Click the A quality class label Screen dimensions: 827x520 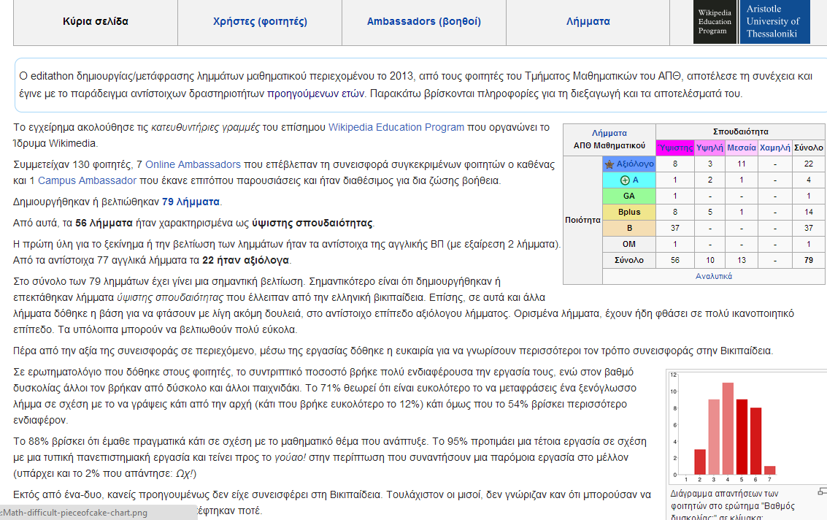[x=636, y=180]
